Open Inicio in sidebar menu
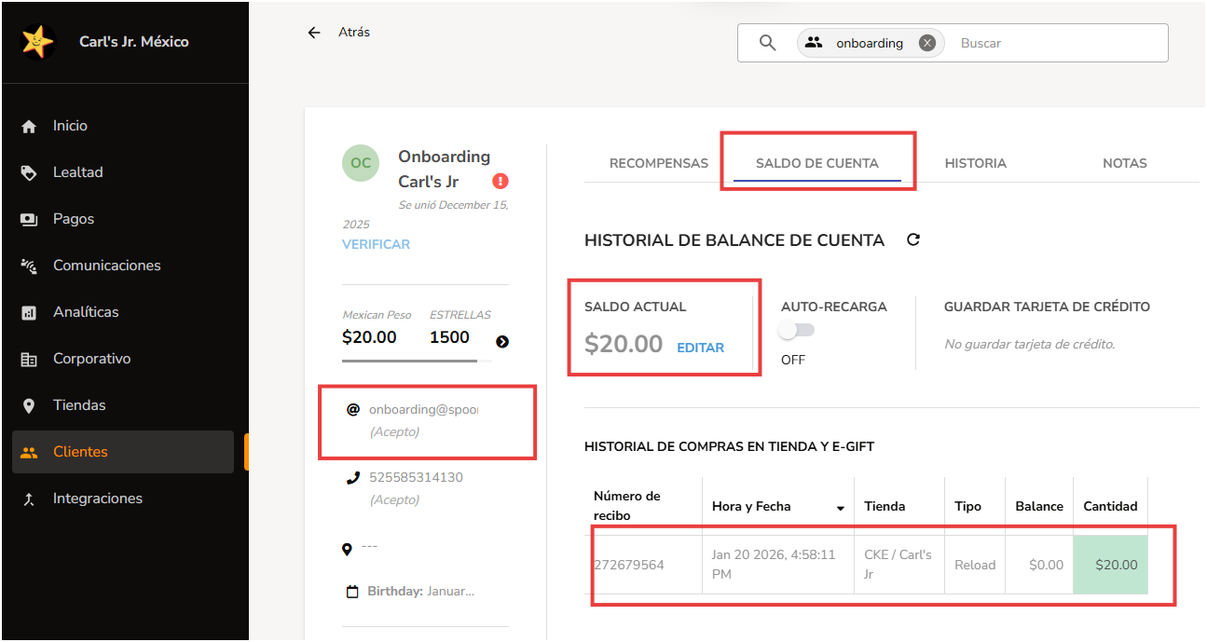 pos(123,126)
